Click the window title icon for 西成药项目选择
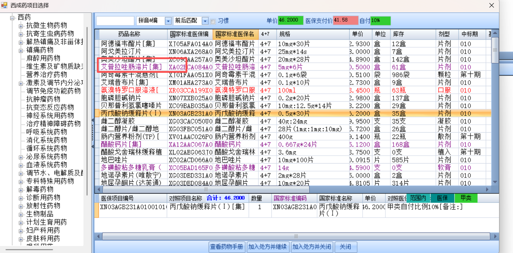Image resolution: width=513 pixels, height=253 pixels. tap(4, 5)
